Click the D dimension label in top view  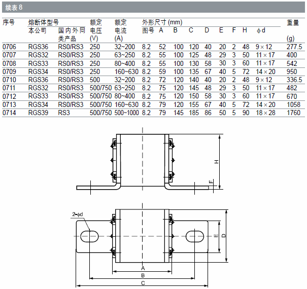click(224, 236)
